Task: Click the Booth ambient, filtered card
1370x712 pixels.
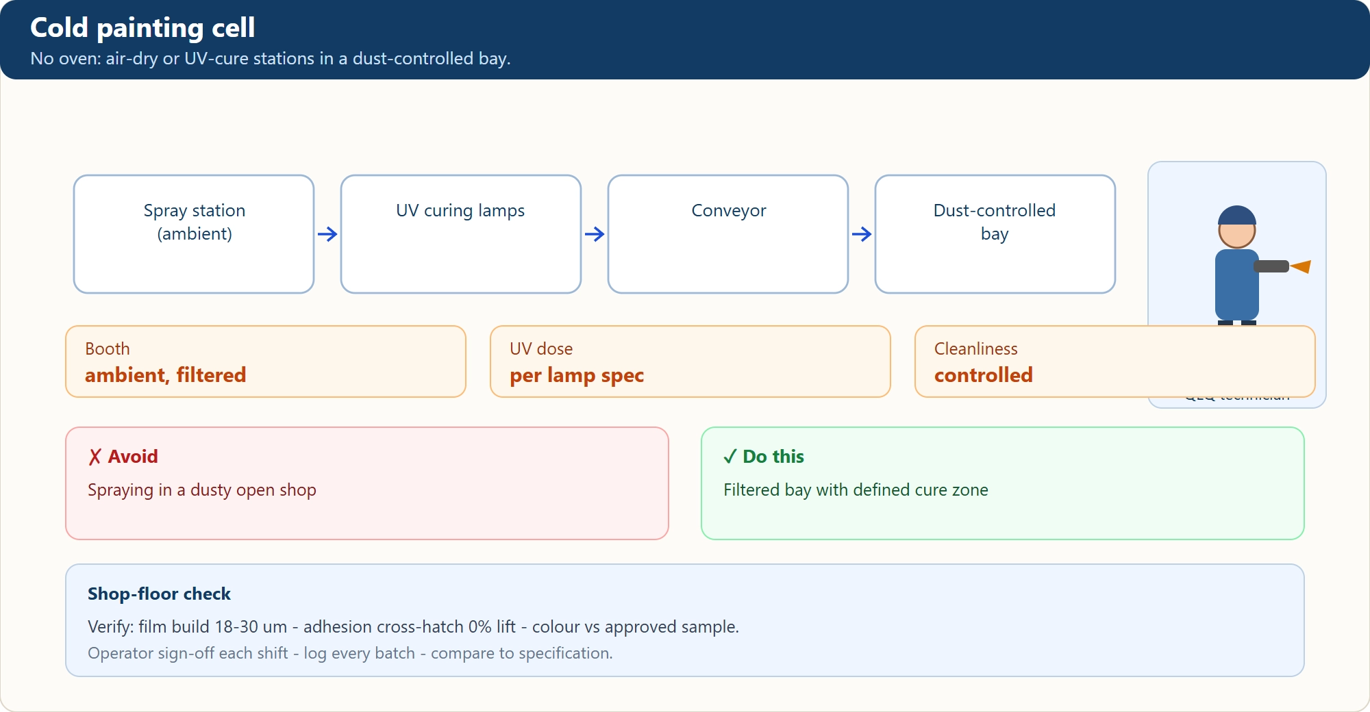Action: click(266, 361)
